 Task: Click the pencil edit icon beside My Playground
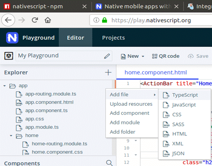[107, 56]
